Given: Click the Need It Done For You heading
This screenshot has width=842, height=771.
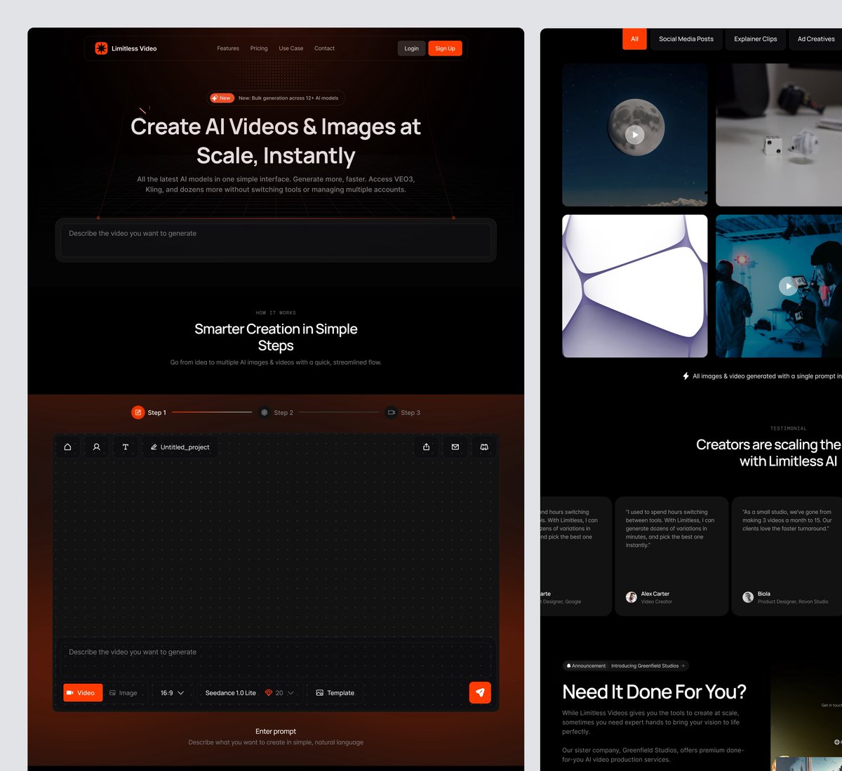Looking at the screenshot, I should [654, 692].
